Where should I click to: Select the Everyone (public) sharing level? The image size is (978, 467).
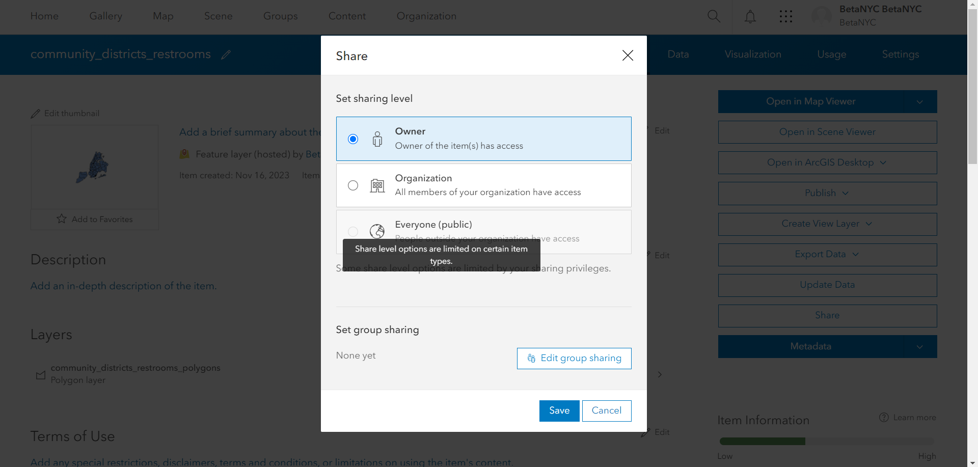(x=353, y=232)
